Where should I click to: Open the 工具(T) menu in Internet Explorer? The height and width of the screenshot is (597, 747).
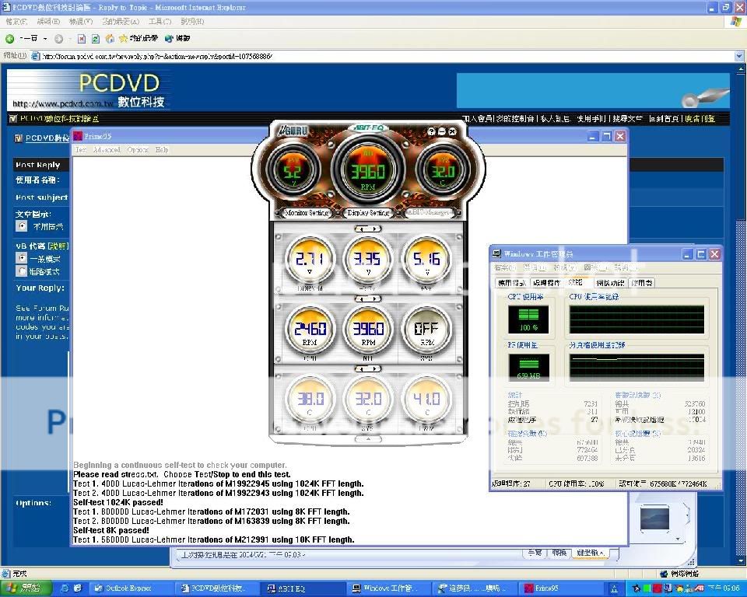click(160, 22)
